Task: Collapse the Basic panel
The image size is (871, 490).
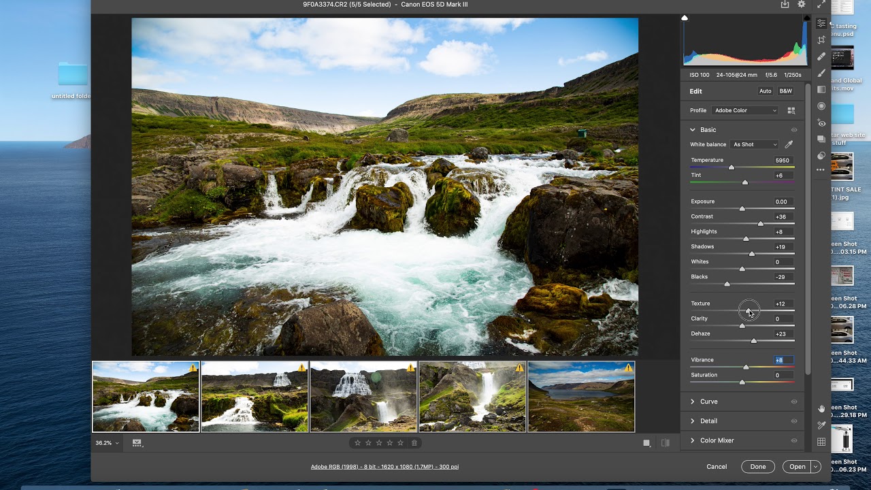Action: click(x=693, y=130)
